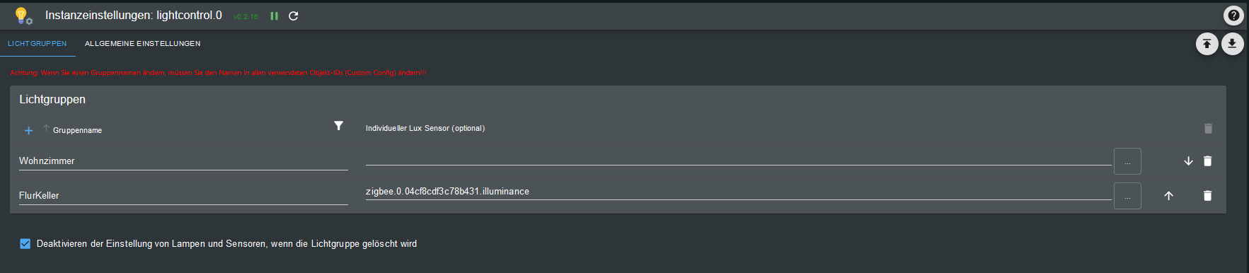Browse object ID for Wohnzimmer lux sensor
The height and width of the screenshot is (273, 1249).
click(x=1127, y=161)
